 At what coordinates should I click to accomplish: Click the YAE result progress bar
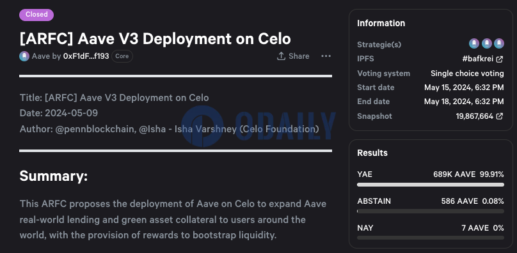tap(430, 185)
